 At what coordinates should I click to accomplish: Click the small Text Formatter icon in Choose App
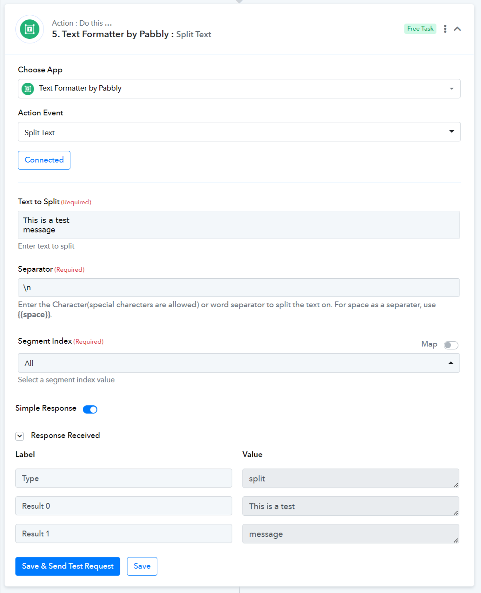coord(28,88)
